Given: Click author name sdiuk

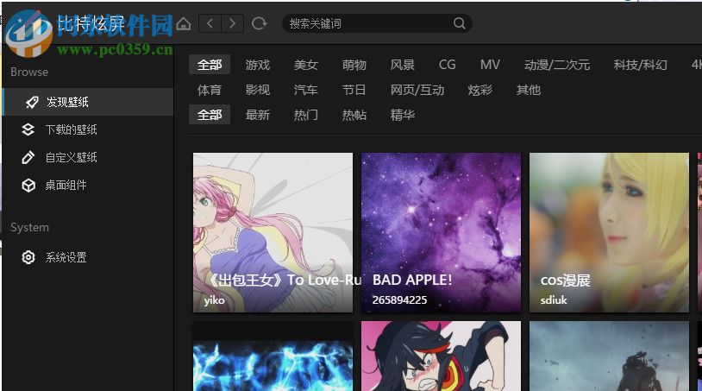Looking at the screenshot, I should point(554,300).
